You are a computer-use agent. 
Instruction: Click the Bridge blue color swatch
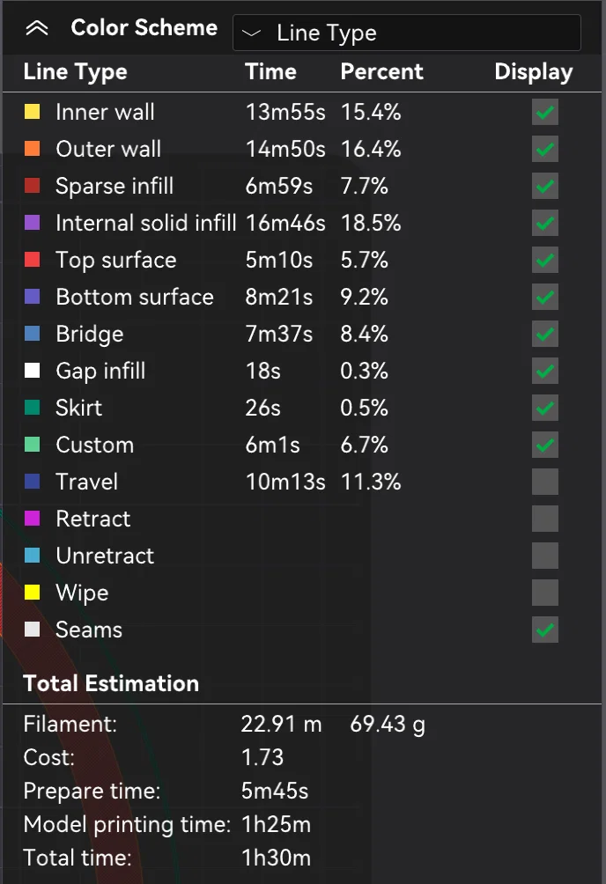click(33, 334)
